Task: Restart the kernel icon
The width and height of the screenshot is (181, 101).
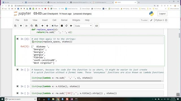Action: tap(66, 26)
